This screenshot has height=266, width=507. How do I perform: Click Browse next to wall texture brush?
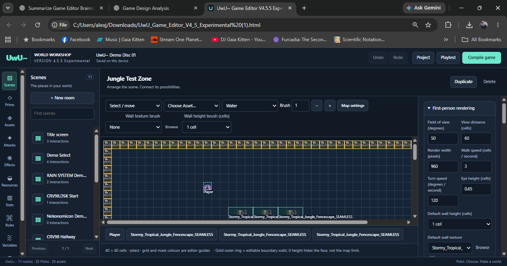(x=172, y=127)
